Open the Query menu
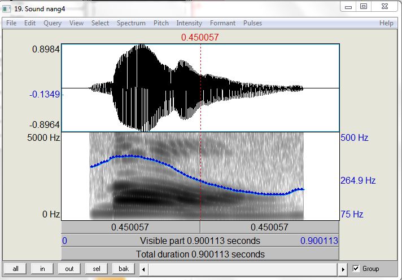The height and width of the screenshot is (280, 402). tap(53, 23)
